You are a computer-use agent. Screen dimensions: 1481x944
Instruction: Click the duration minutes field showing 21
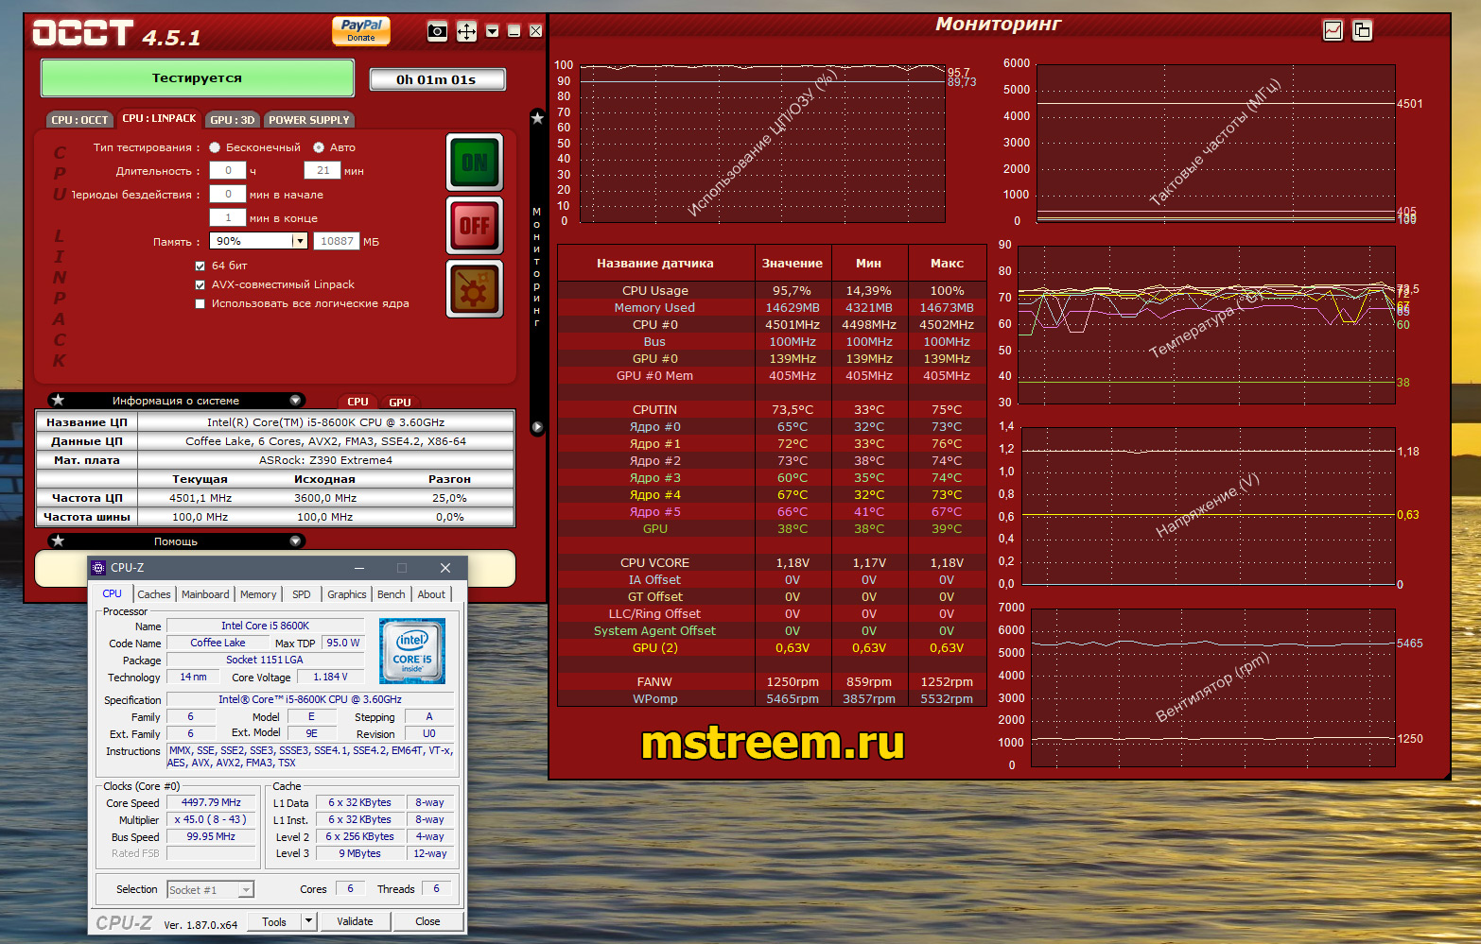[322, 170]
